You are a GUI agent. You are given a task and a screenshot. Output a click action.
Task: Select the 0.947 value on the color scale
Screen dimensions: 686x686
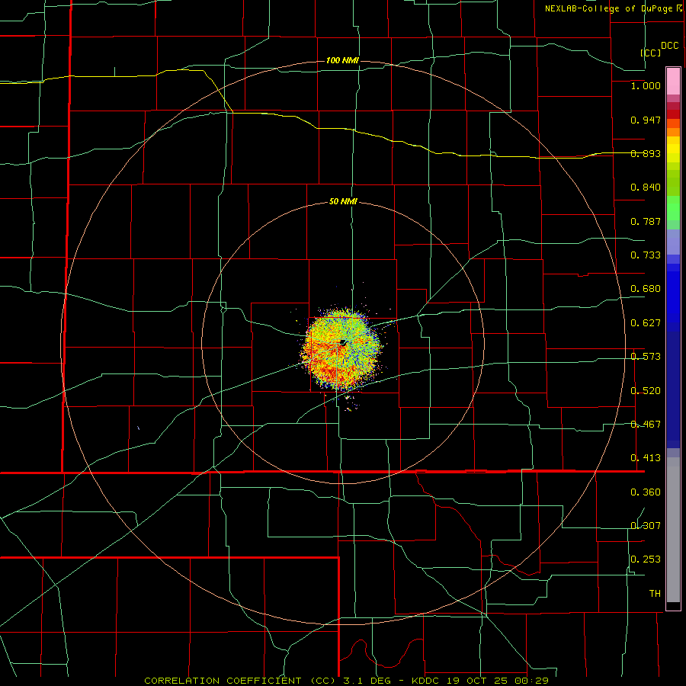(646, 120)
